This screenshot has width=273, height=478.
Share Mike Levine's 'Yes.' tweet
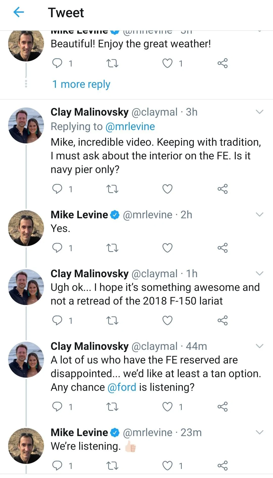222,248
